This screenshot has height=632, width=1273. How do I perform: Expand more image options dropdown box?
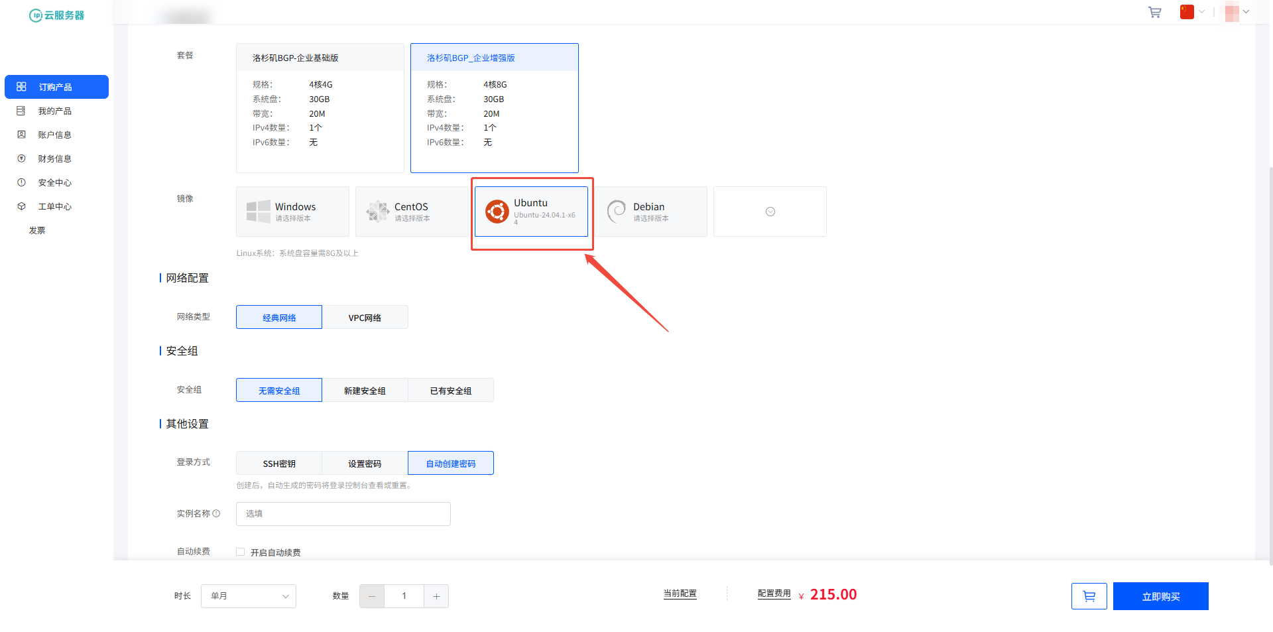[770, 212]
